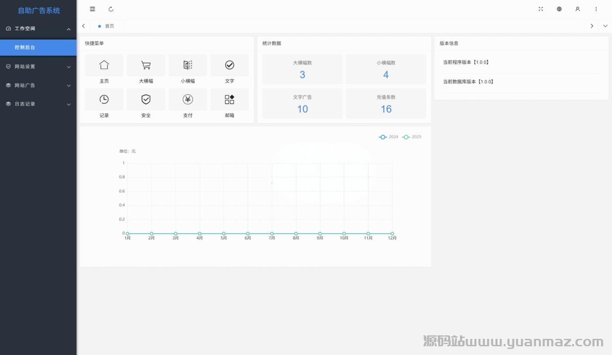Select 控制后台 in the sidebar
Viewport: 612px width, 355px height.
pos(38,48)
